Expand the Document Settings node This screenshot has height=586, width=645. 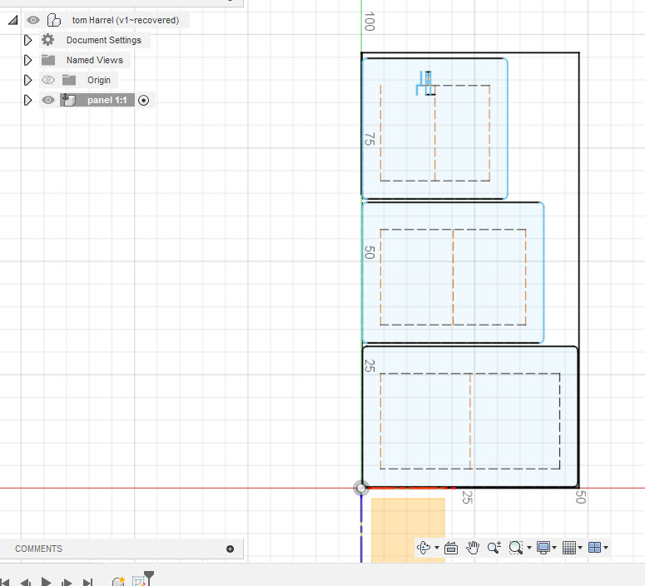(27, 40)
